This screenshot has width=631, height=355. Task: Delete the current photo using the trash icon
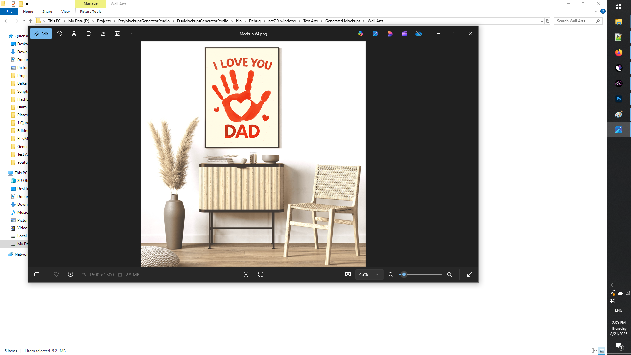pos(74,33)
